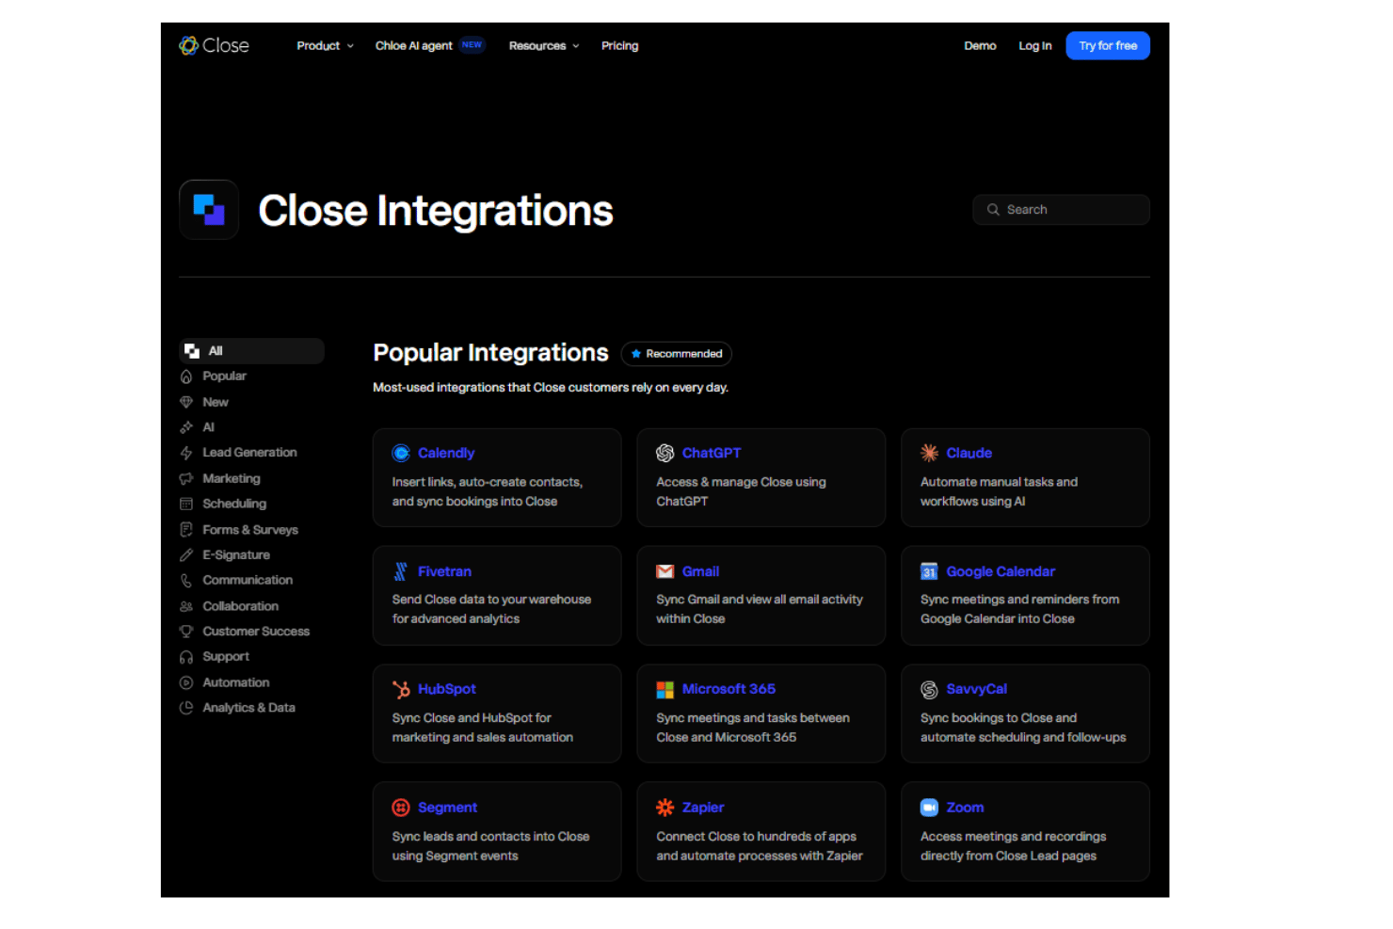Click the Segment logo icon
This screenshot has height=929, width=1393.
401,808
